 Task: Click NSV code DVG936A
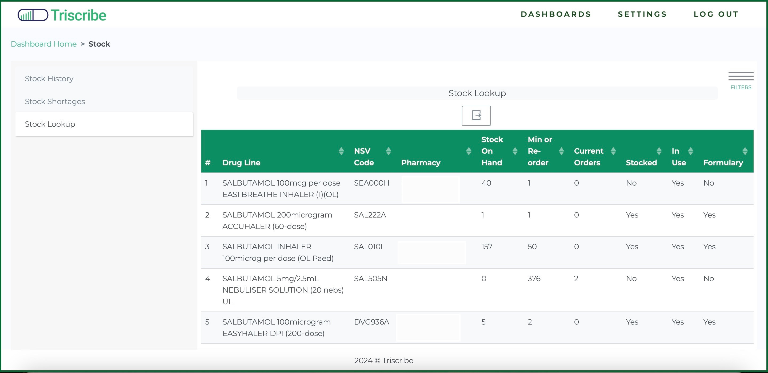(x=371, y=322)
